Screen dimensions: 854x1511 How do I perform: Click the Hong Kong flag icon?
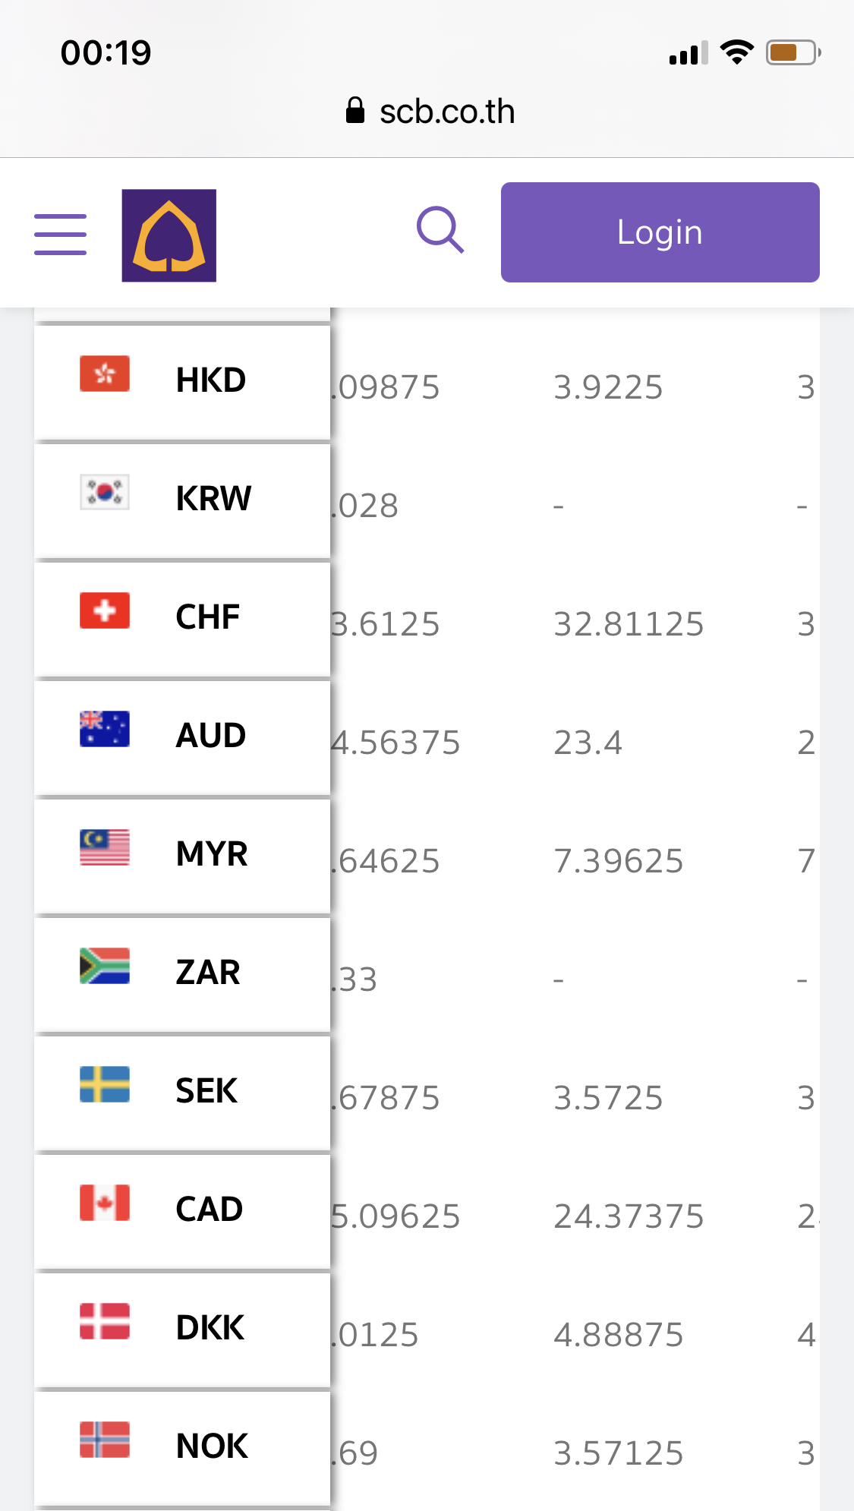(x=105, y=374)
